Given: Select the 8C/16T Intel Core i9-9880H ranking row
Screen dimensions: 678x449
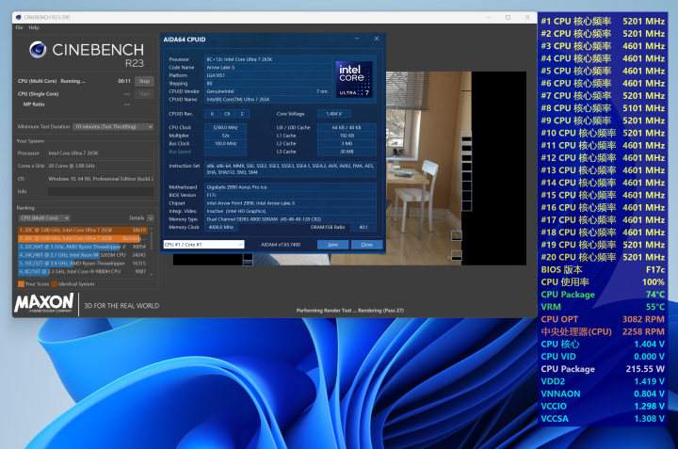Looking at the screenshot, I should click(83, 271).
